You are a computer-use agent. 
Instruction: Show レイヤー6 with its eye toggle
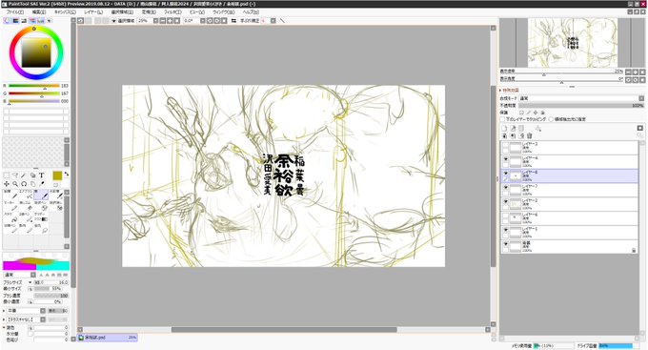[x=505, y=216]
